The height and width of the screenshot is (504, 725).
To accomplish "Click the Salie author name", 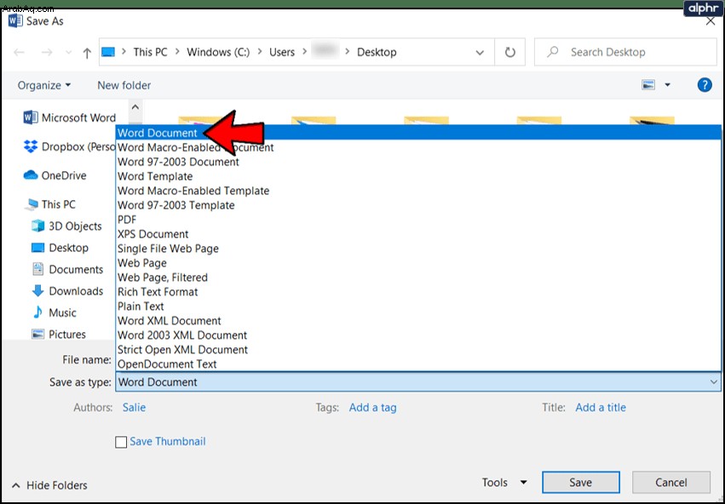I will click(134, 408).
